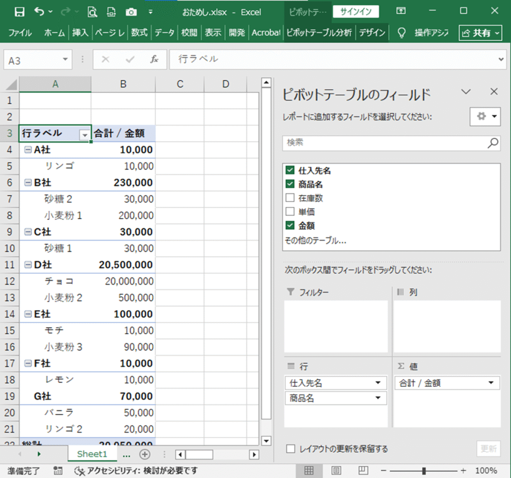Switch to Normal view in the status bar
The height and width of the screenshot is (478, 511).
(308, 471)
